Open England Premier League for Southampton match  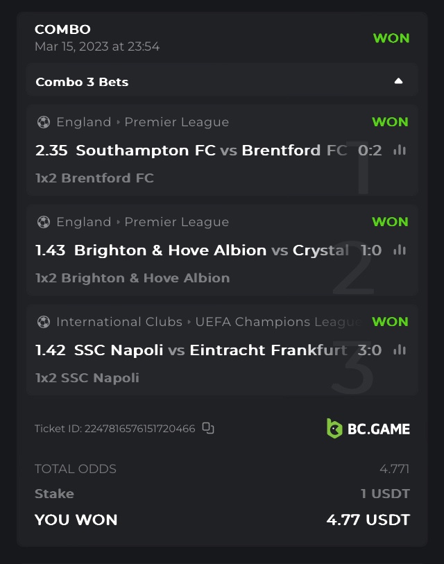(x=142, y=122)
